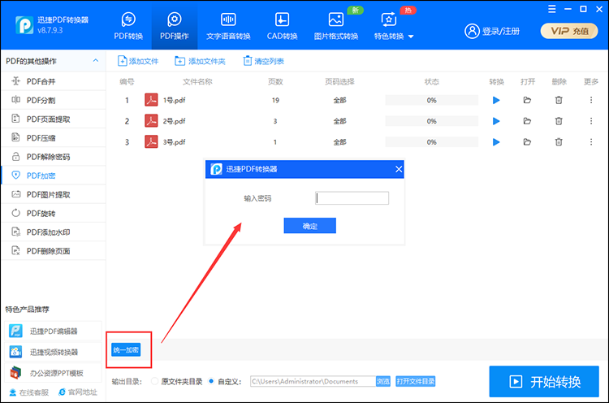The height and width of the screenshot is (403, 609).
Task: Open the PDF转换 tab
Action: tap(128, 27)
